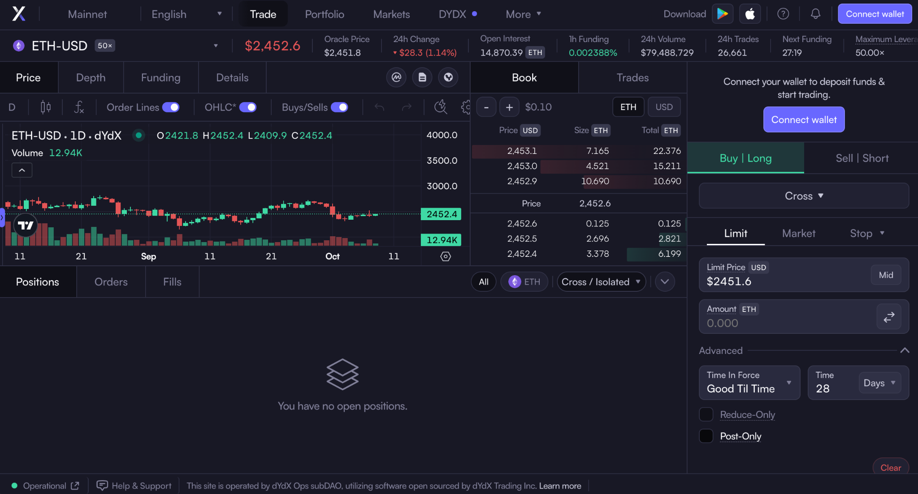Click the Clear button
Viewport: 918px width, 494px height.
(890, 467)
